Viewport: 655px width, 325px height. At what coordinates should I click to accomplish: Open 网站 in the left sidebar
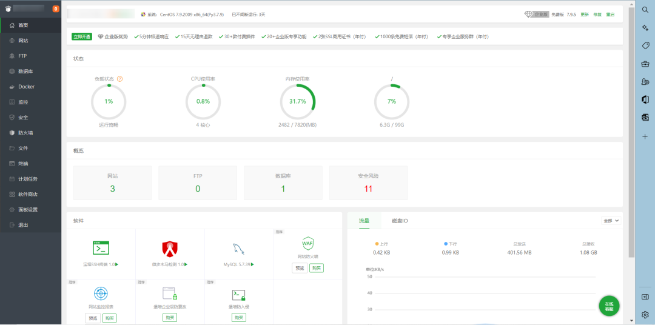pyautogui.click(x=23, y=41)
